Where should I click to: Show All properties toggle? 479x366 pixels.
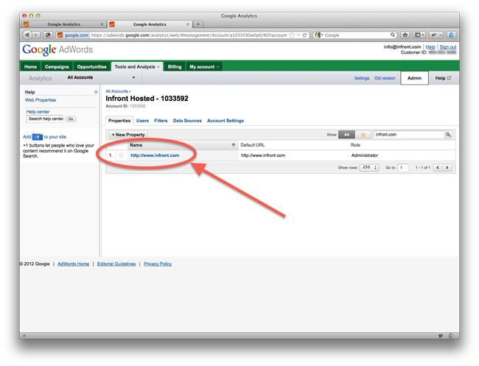pos(346,135)
